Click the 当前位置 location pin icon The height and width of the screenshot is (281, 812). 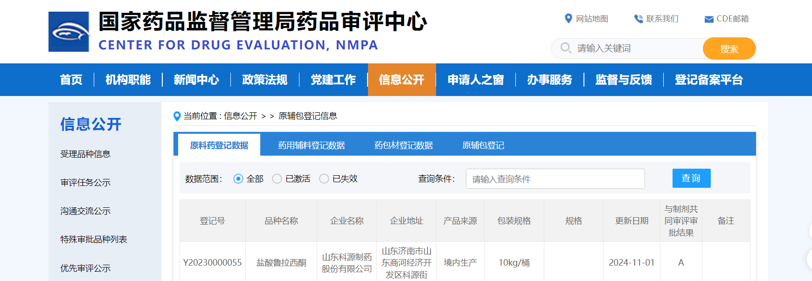(177, 116)
